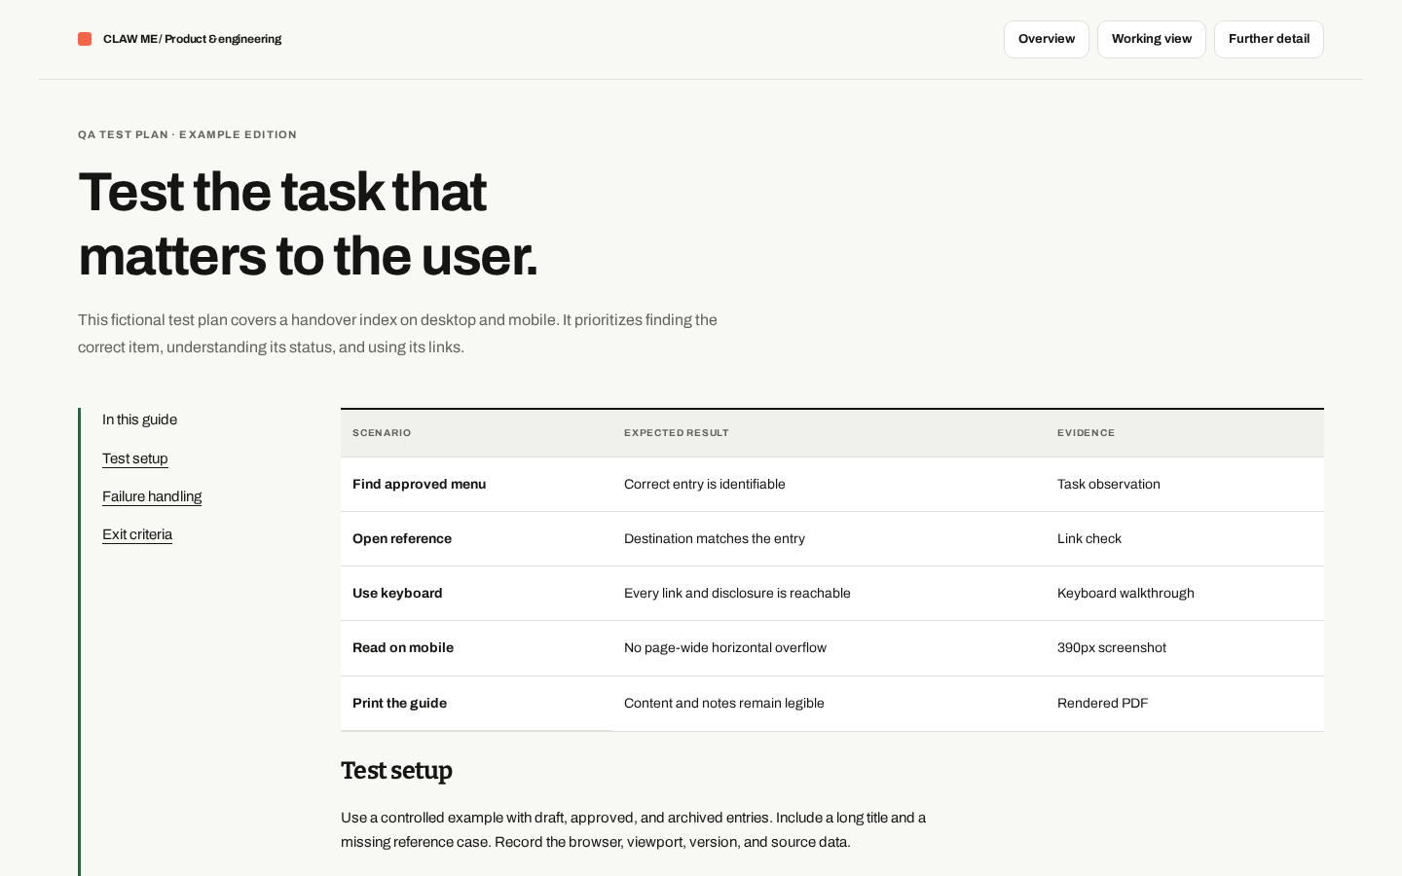Image resolution: width=1402 pixels, height=876 pixels.
Task: Jump to Test setup section link
Action: point(135,458)
